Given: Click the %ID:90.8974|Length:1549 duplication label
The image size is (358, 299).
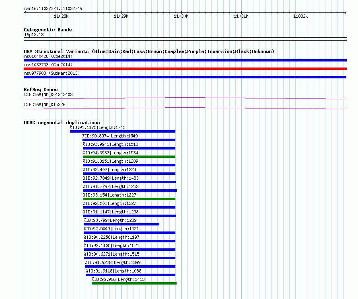Looking at the screenshot, I should (x=110, y=136).
